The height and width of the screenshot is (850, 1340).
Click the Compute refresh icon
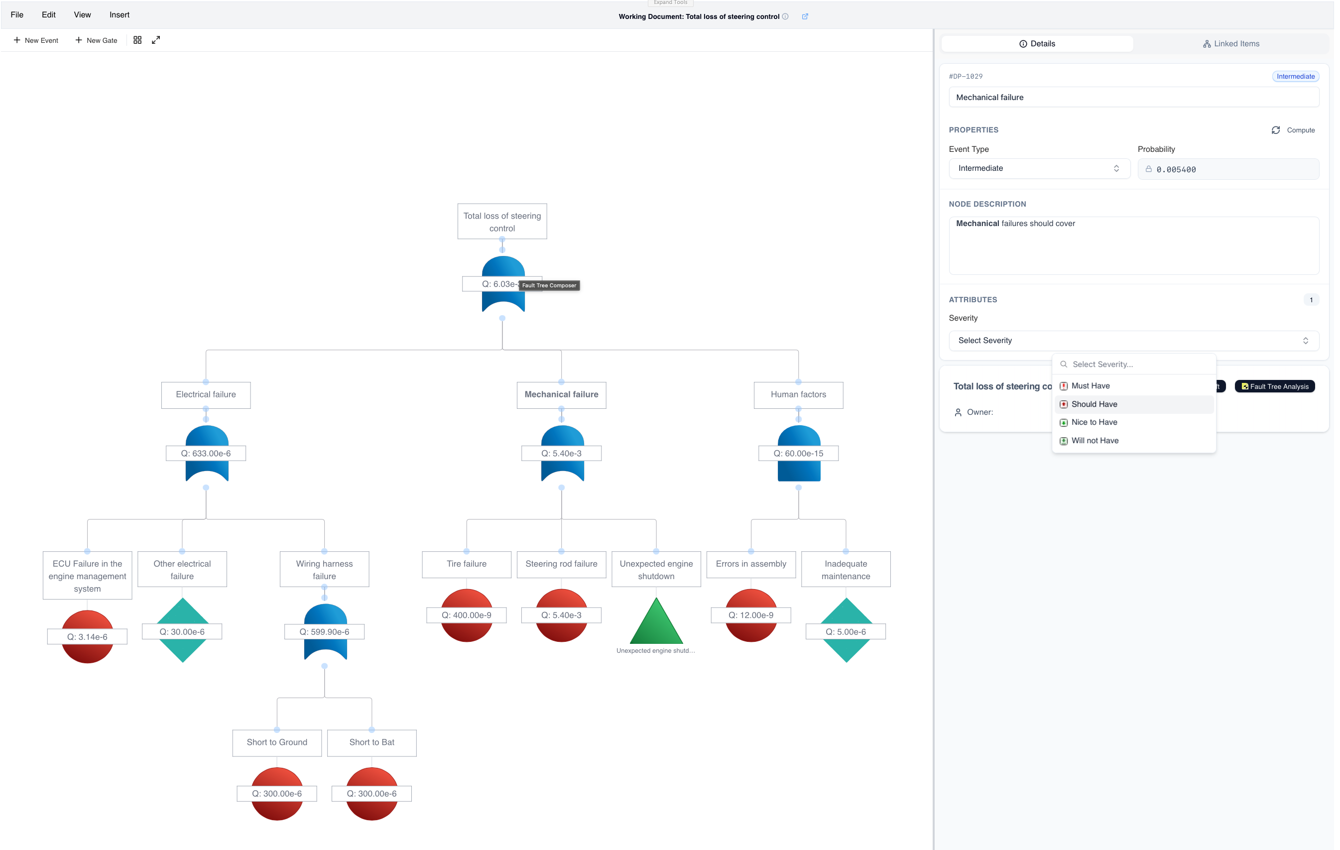1275,130
